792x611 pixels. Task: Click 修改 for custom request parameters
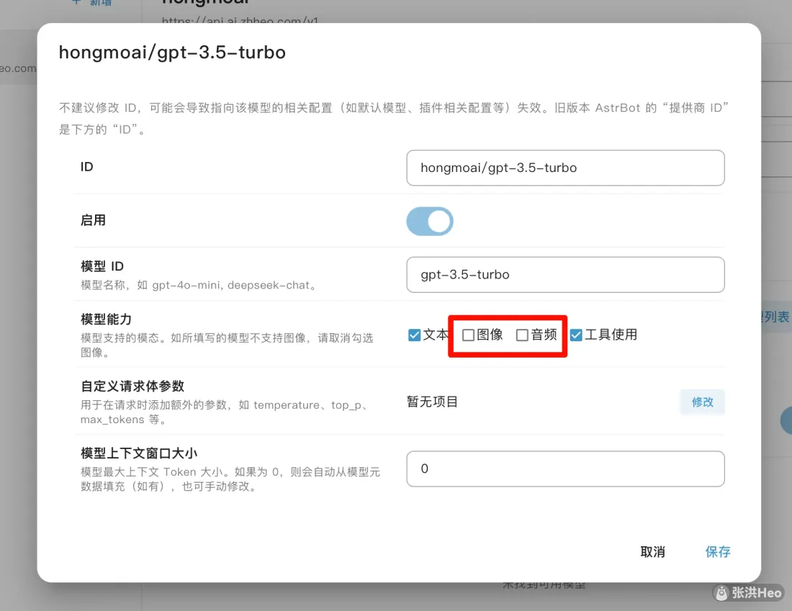coord(702,402)
